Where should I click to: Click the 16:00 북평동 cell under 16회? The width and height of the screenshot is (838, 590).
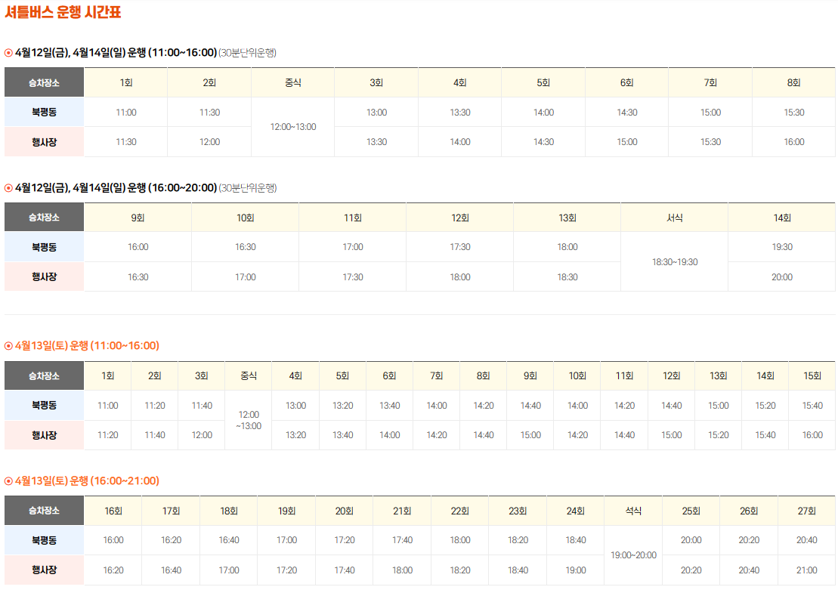click(x=113, y=539)
